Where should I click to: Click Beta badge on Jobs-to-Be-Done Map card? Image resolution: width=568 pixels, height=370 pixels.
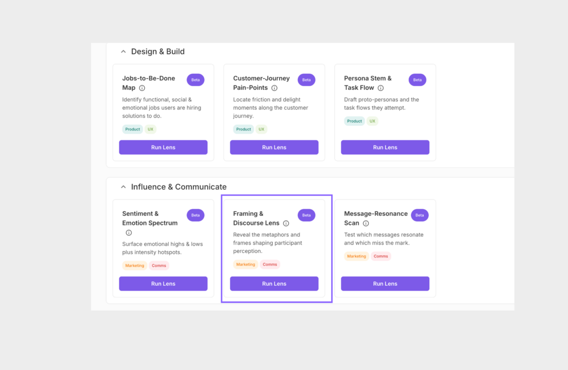pos(195,80)
